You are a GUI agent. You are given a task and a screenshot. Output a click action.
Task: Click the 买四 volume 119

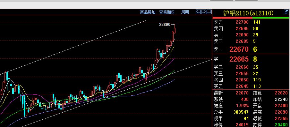point(257,80)
